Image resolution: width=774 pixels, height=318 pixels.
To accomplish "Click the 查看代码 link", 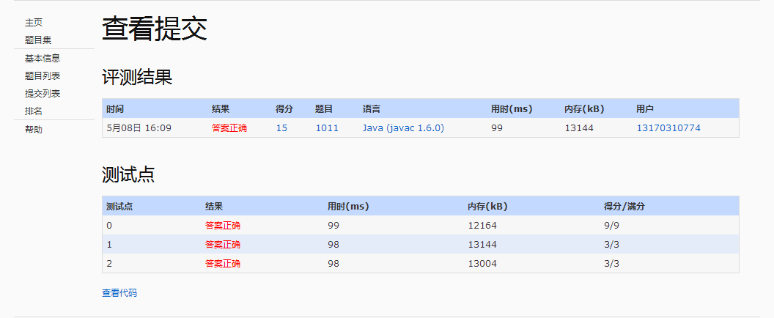I will tap(119, 293).
